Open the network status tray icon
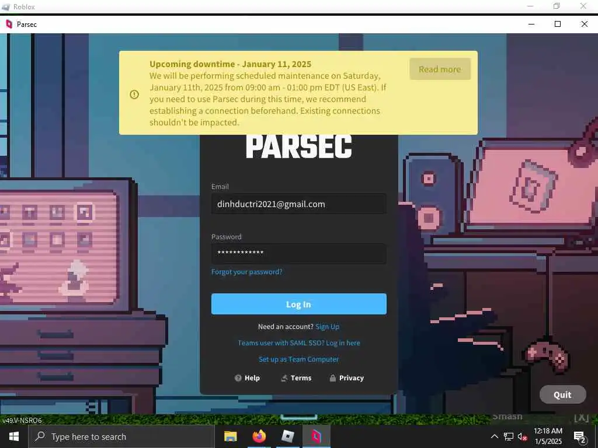 click(509, 436)
